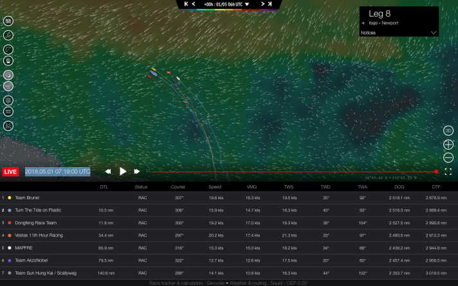Viewport: 458px width, 286px height.
Task: Sort table by Speed column
Action: tap(215, 187)
